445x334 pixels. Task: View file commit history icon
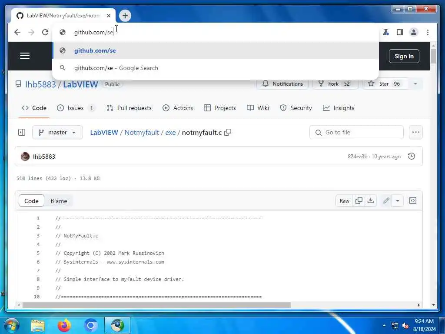[412, 156]
